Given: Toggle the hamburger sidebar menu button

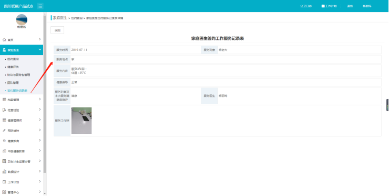Looking at the screenshot, I should (40, 6).
